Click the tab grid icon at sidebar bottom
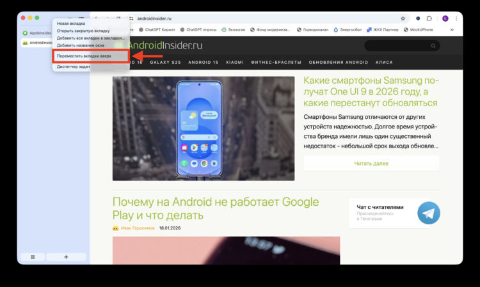The image size is (480, 287). point(33,257)
